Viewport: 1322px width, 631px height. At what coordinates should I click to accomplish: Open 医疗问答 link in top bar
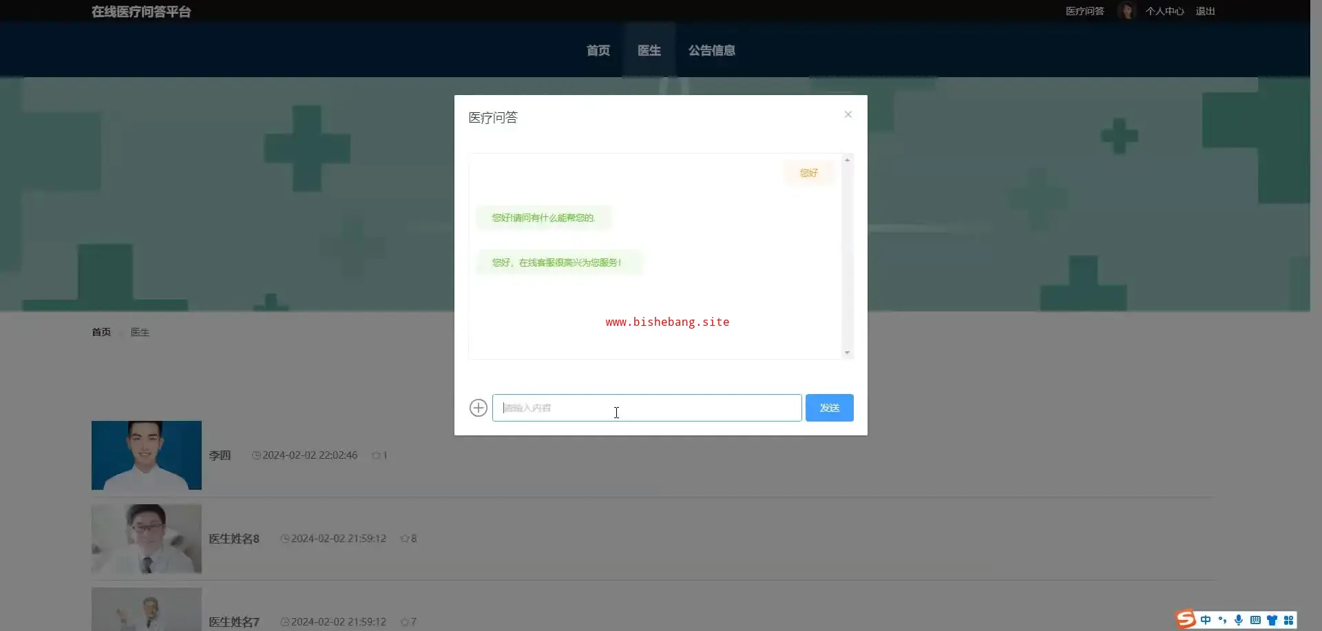click(x=1085, y=11)
